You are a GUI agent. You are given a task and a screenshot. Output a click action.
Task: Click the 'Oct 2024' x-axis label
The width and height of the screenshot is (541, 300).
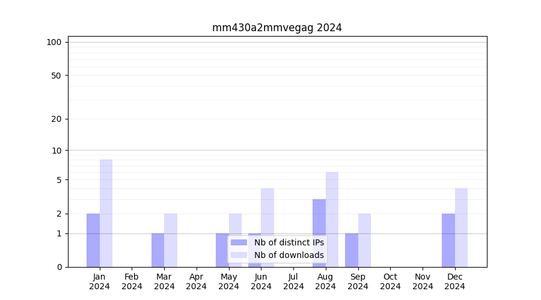point(390,281)
